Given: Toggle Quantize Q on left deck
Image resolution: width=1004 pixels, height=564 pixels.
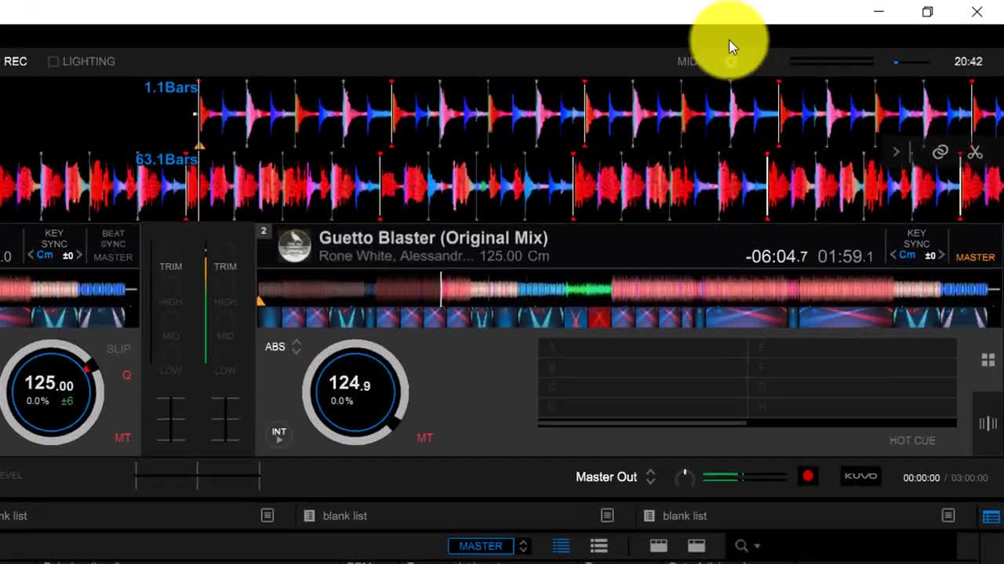Looking at the screenshot, I should click(126, 375).
